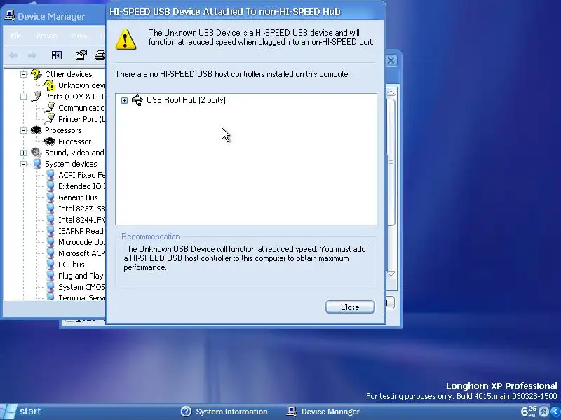Select the Extended IO device icon
This screenshot has width=561, height=420.
(50, 186)
